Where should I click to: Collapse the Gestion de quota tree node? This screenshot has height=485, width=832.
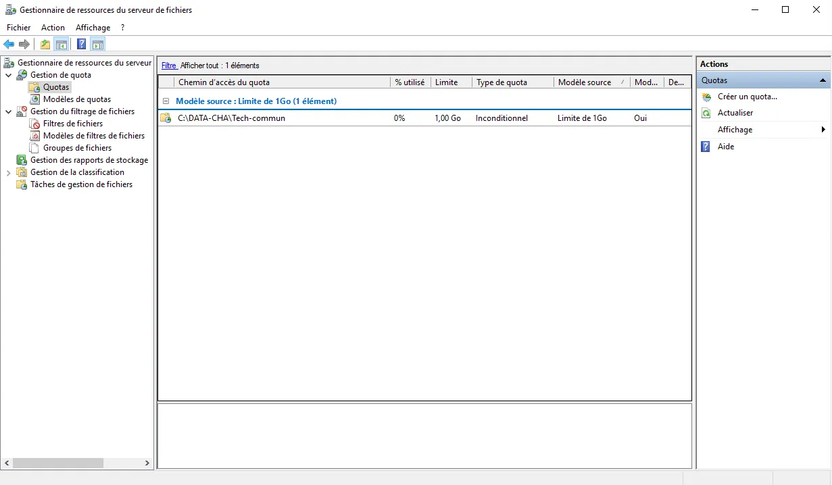[9, 75]
